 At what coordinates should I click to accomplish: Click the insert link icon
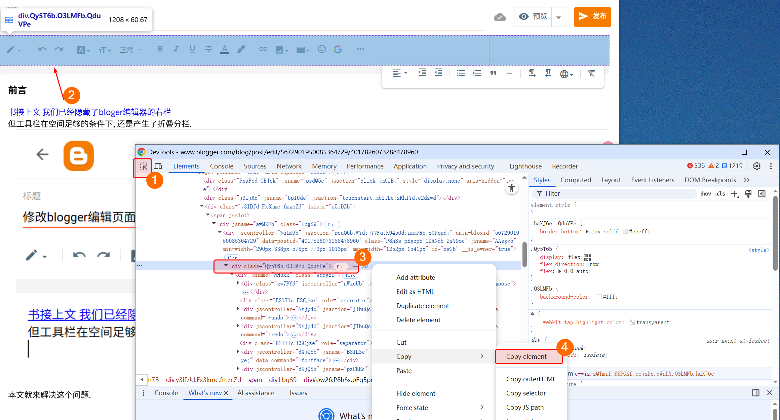click(x=263, y=49)
